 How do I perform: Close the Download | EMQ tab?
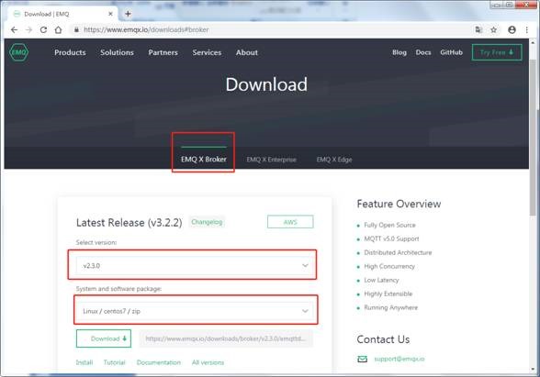tap(110, 14)
